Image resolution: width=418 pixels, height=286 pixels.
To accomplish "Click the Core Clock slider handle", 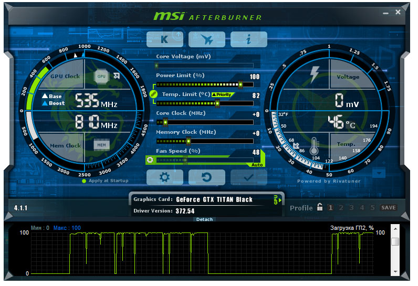I will point(165,122).
